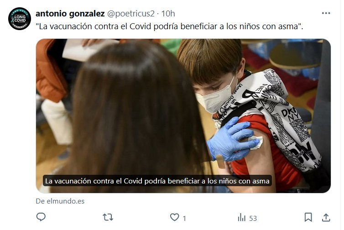
Task: Click the view count 53
Action: [x=253, y=219]
